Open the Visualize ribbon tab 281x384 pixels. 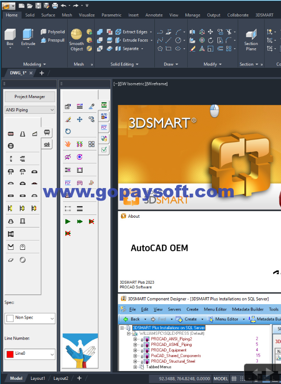pos(87,15)
